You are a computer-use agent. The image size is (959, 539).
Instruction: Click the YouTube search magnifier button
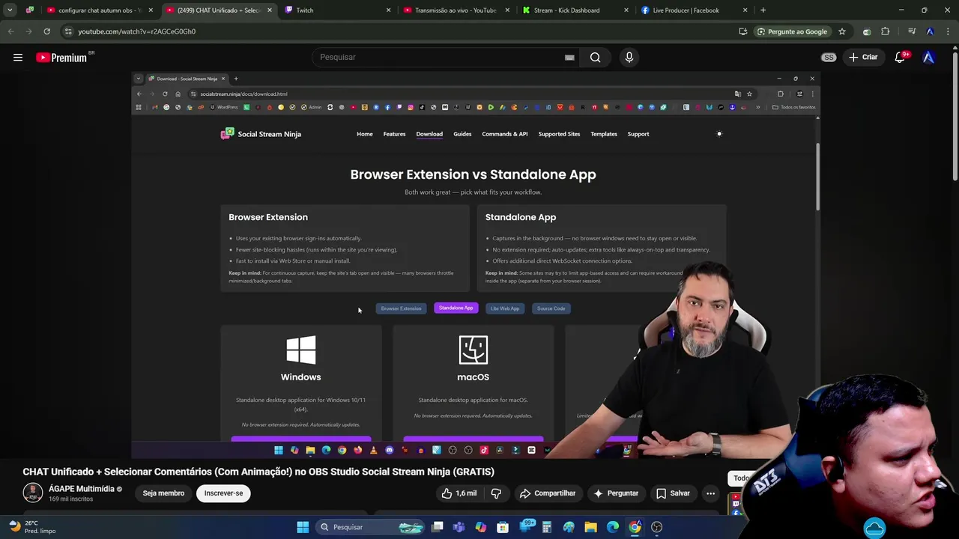pyautogui.click(x=595, y=57)
